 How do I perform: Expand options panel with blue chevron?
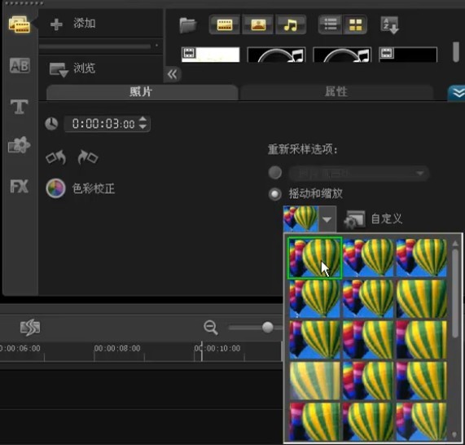point(457,93)
